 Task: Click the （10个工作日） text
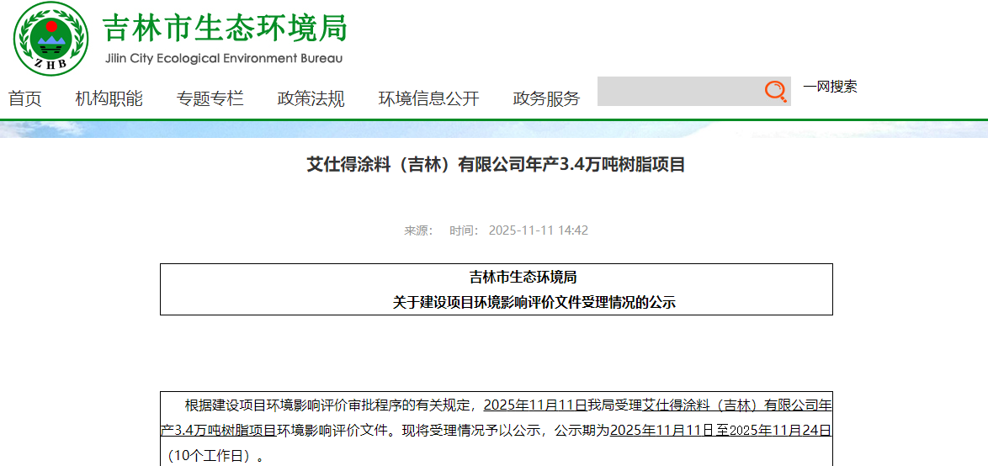(x=210, y=457)
